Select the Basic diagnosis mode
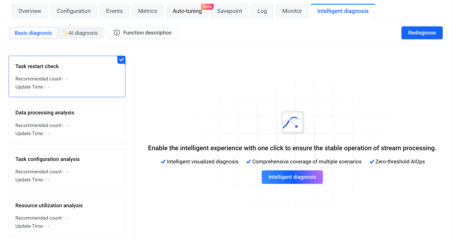 point(33,33)
